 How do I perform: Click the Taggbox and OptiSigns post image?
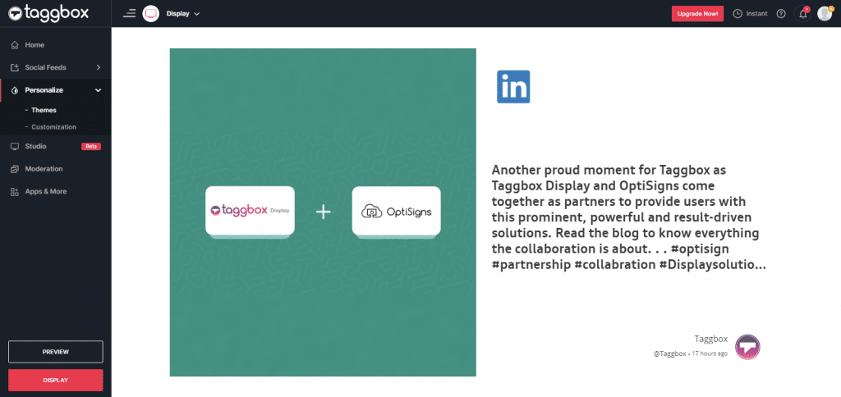(x=323, y=212)
